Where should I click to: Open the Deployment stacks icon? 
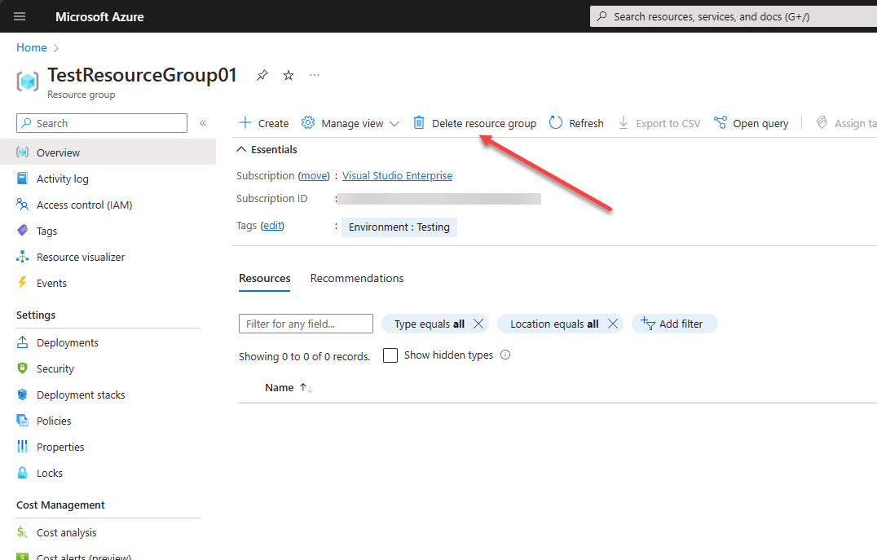[22, 395]
